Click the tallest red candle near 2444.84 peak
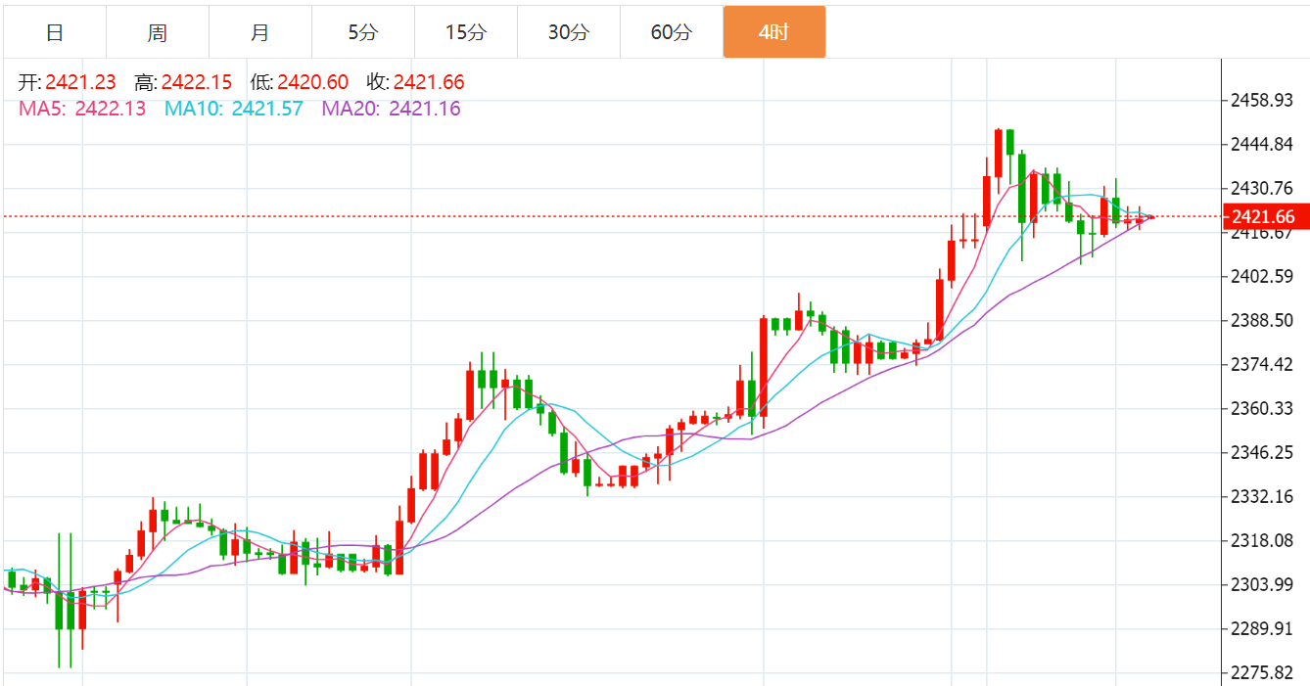Screen dimensions: 1310x686 (999, 155)
